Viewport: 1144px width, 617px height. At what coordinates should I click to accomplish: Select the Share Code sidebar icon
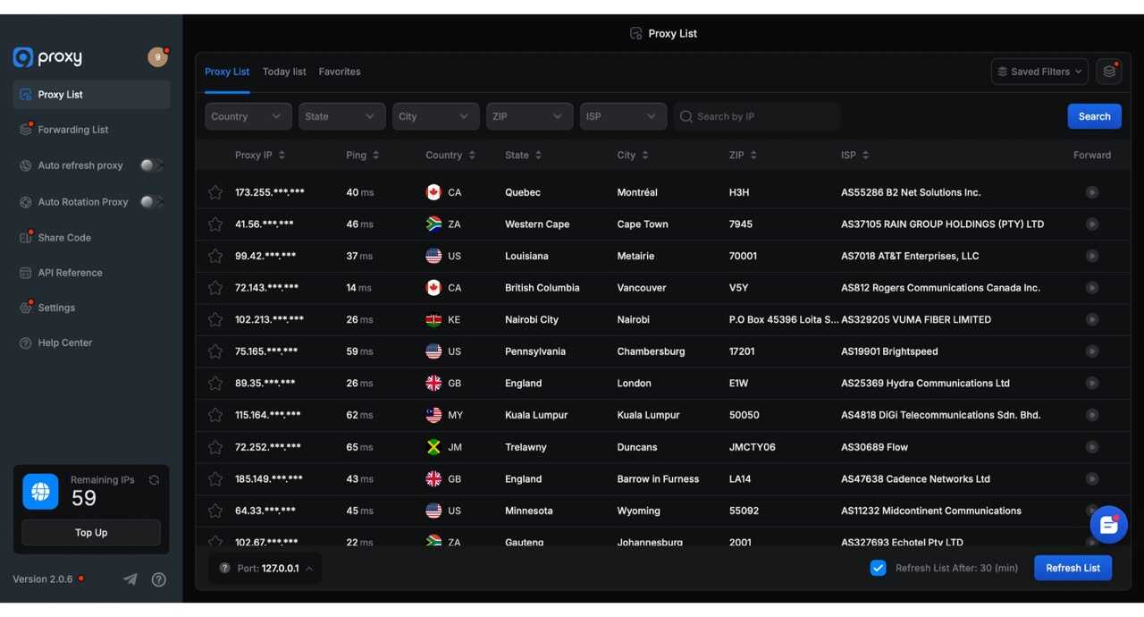tap(26, 237)
